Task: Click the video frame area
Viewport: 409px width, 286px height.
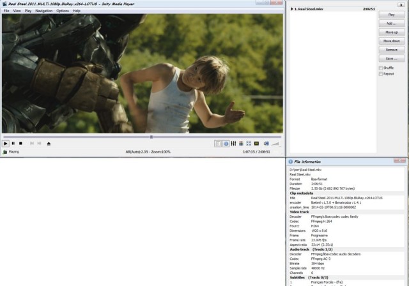Action: 143,73
